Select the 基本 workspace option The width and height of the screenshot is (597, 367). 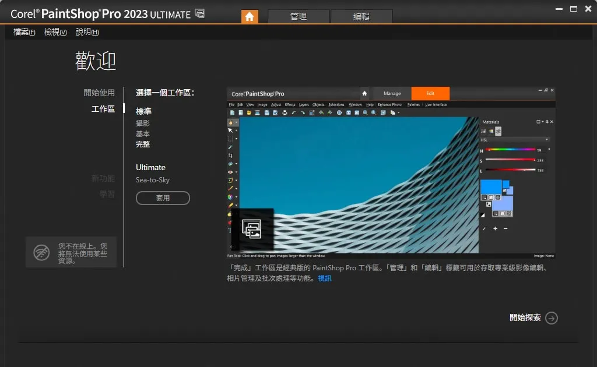(143, 134)
